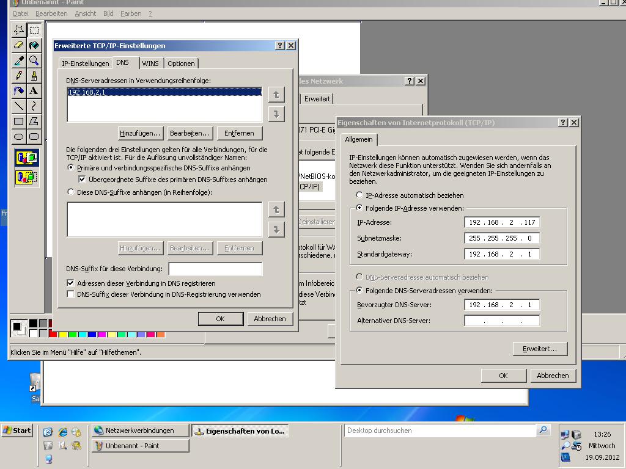Image resolution: width=626 pixels, height=469 pixels.
Task: Select the Fill With Color bucket tool
Action: pyautogui.click(x=34, y=45)
